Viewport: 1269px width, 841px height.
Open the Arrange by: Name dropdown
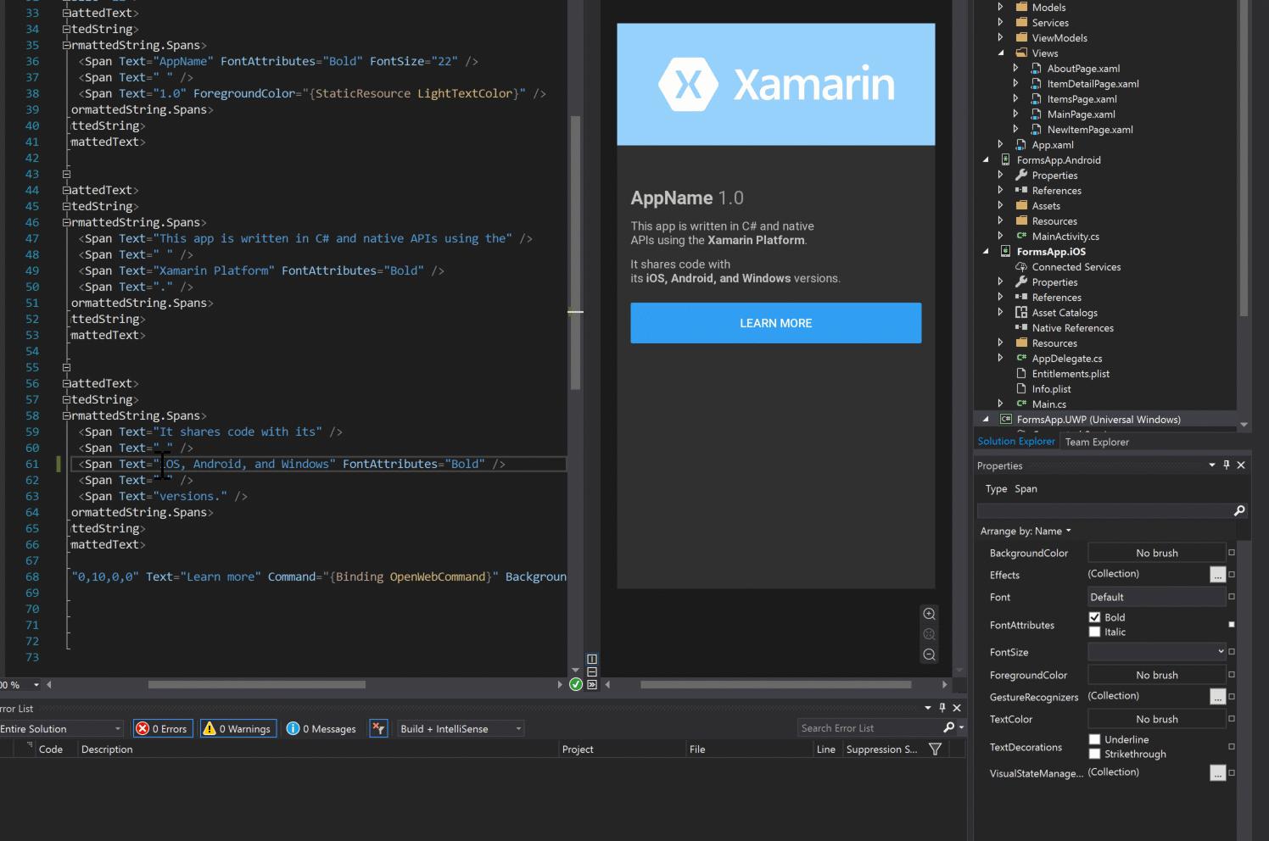click(1026, 531)
